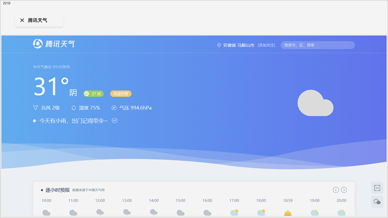388x218 pixels.
Task: Click the big cloudy weather icon
Action: coord(315,103)
